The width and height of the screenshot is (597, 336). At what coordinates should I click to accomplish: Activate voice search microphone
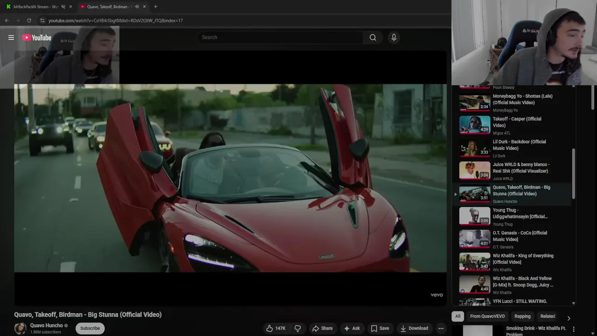[x=394, y=37]
